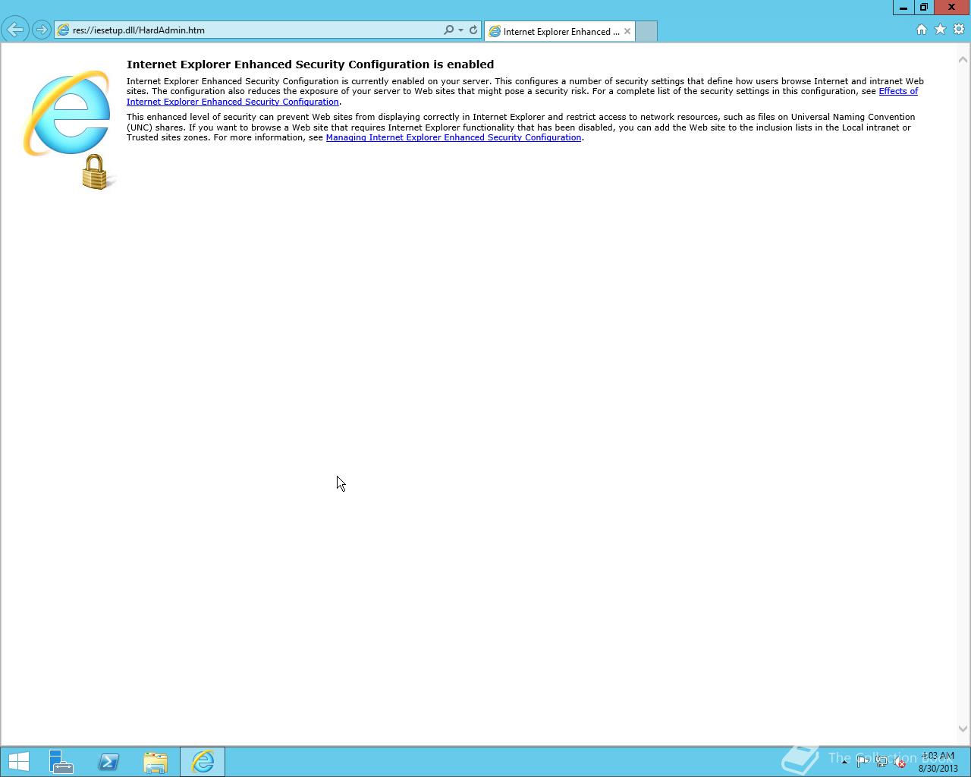This screenshot has height=777, width=971.
Task: Show hidden tray icons arrow
Action: 844,762
